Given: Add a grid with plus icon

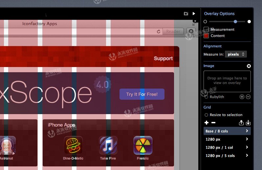Looking at the screenshot, I should click(x=207, y=123).
